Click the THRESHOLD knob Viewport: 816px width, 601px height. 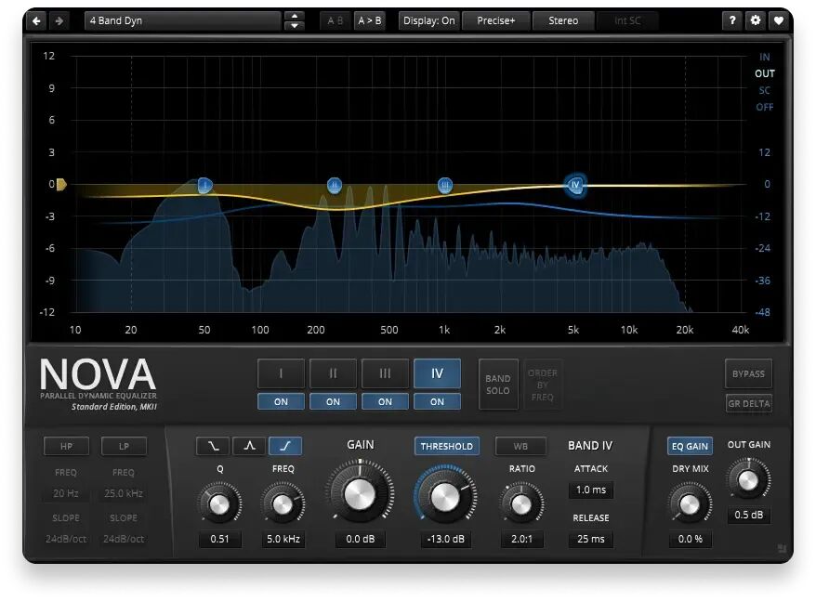445,496
